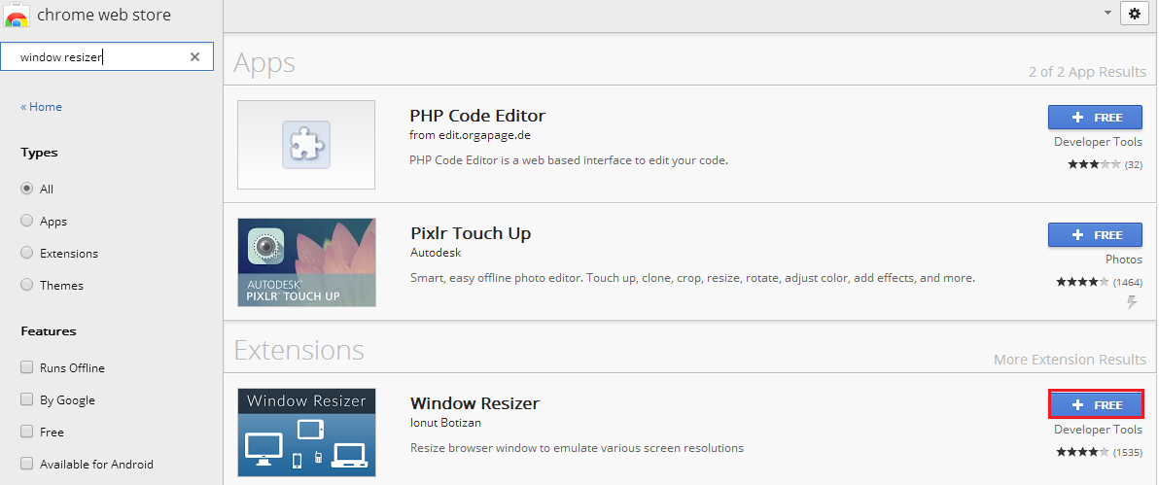Enable the Runs Offline checkbox
The height and width of the screenshot is (485, 1159).
click(27, 367)
